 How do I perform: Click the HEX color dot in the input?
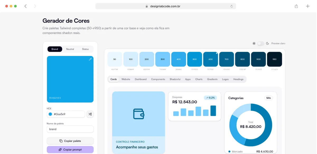(x=50, y=114)
